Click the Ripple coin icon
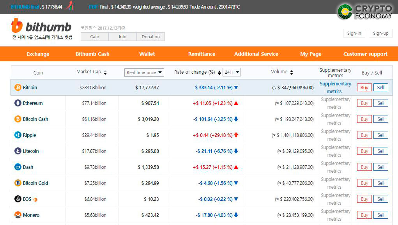 point(18,135)
